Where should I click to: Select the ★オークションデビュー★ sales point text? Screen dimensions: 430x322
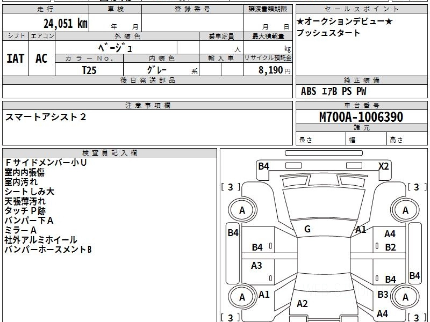click(x=345, y=22)
